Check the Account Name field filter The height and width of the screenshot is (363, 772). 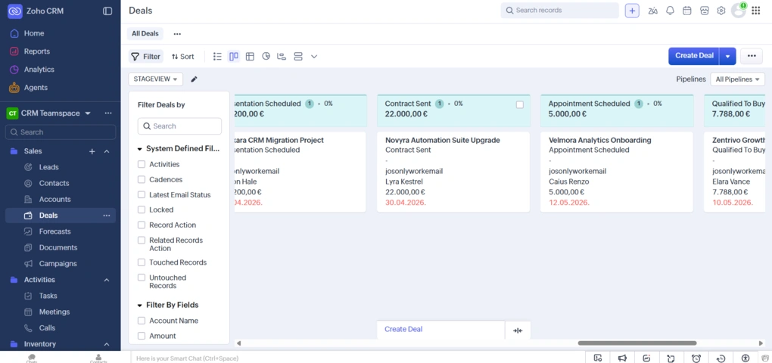142,321
